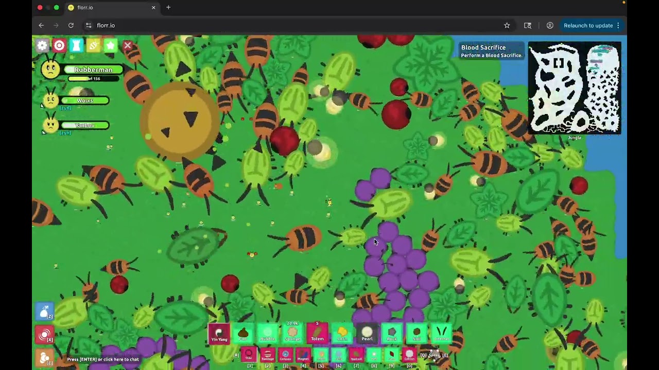
Task: Click the Jungle minimap
Action: pos(575,88)
